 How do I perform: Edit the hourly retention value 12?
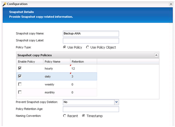coord(83,68)
